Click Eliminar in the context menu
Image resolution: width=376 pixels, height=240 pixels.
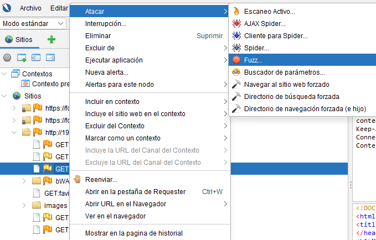(97, 36)
